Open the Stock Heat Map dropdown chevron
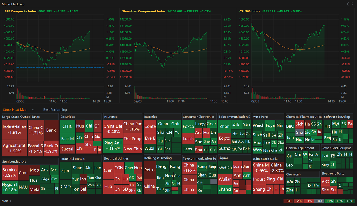The height and width of the screenshot is (206, 357). pyautogui.click(x=33, y=110)
